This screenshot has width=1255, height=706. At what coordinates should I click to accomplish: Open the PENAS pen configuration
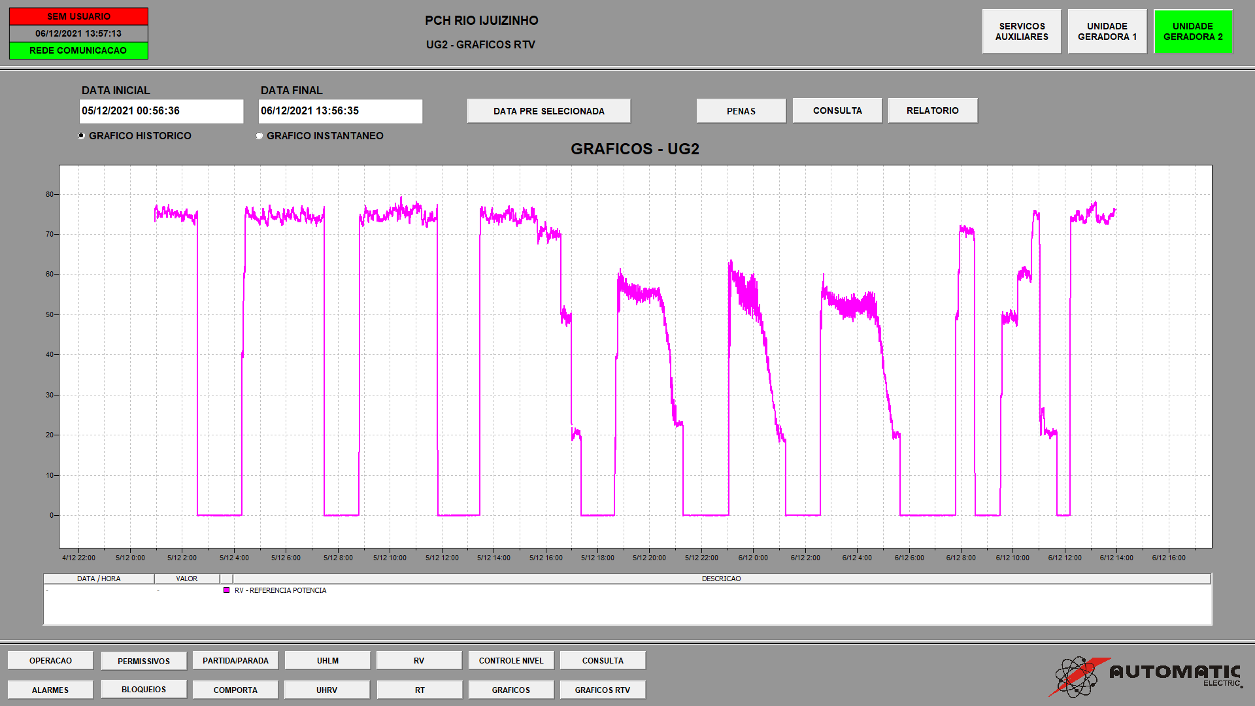[741, 111]
